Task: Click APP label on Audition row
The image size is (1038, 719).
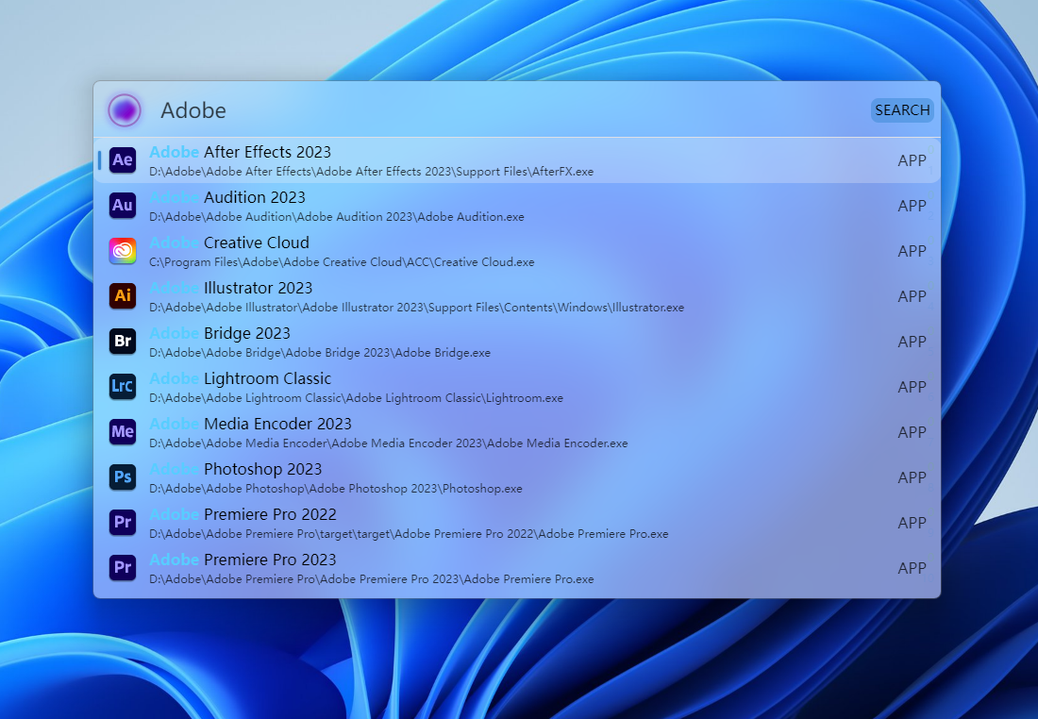Action: 912,206
